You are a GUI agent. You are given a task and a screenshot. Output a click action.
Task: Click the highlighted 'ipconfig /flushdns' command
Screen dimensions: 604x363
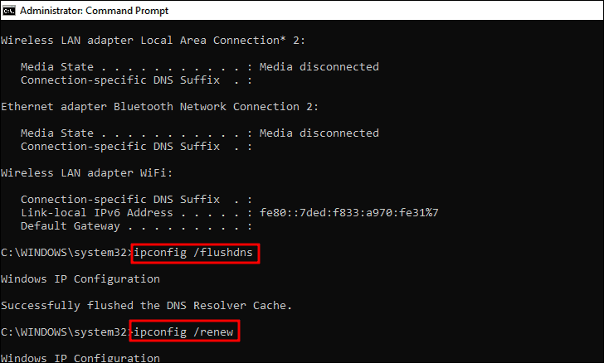pyautogui.click(x=196, y=252)
